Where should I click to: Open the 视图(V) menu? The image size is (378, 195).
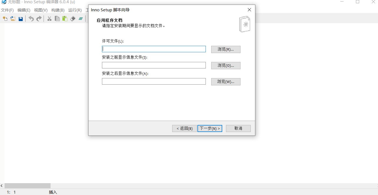[41, 10]
